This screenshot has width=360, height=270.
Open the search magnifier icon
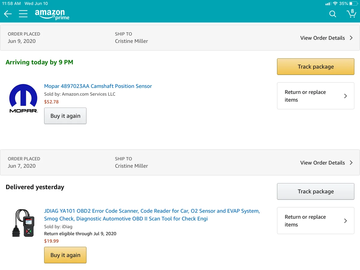pos(333,14)
